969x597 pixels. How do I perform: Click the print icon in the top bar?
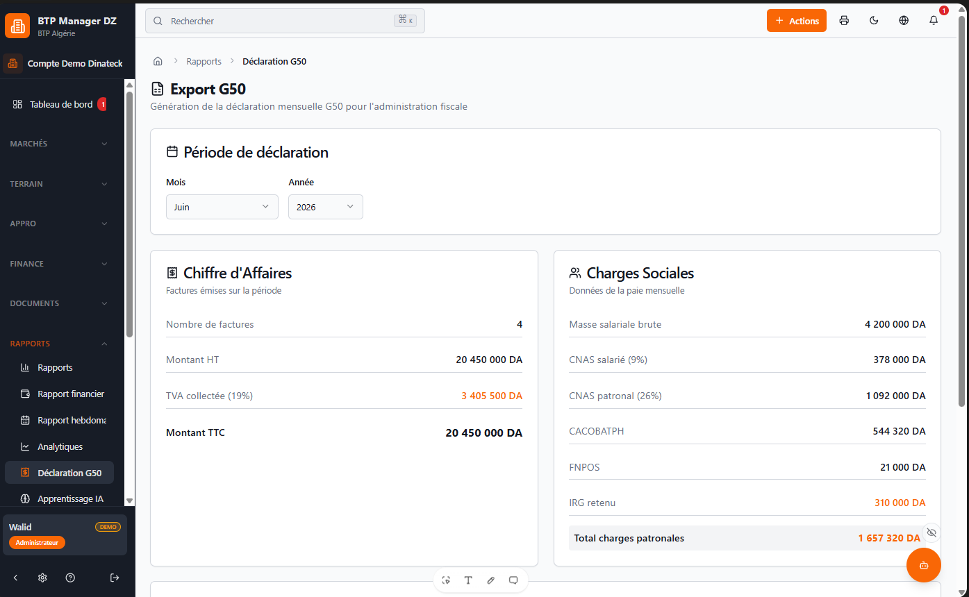click(x=844, y=21)
